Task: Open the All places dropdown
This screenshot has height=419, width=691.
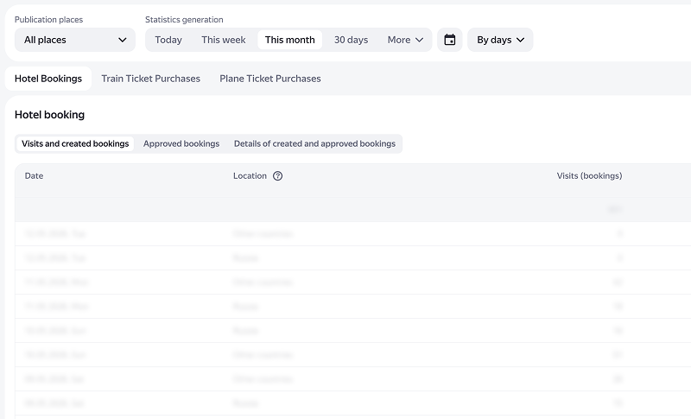Action: click(75, 40)
